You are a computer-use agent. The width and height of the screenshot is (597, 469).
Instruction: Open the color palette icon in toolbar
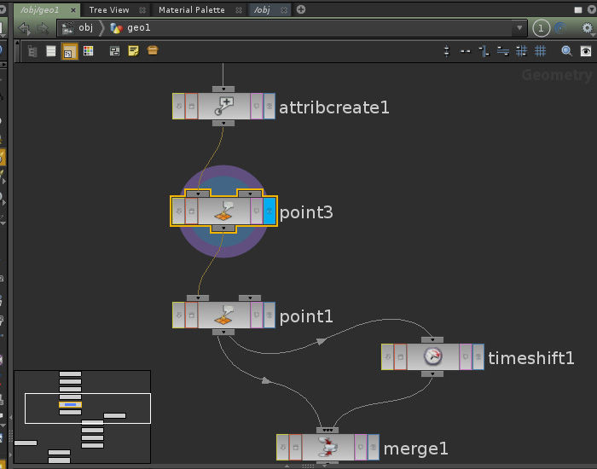coord(89,51)
